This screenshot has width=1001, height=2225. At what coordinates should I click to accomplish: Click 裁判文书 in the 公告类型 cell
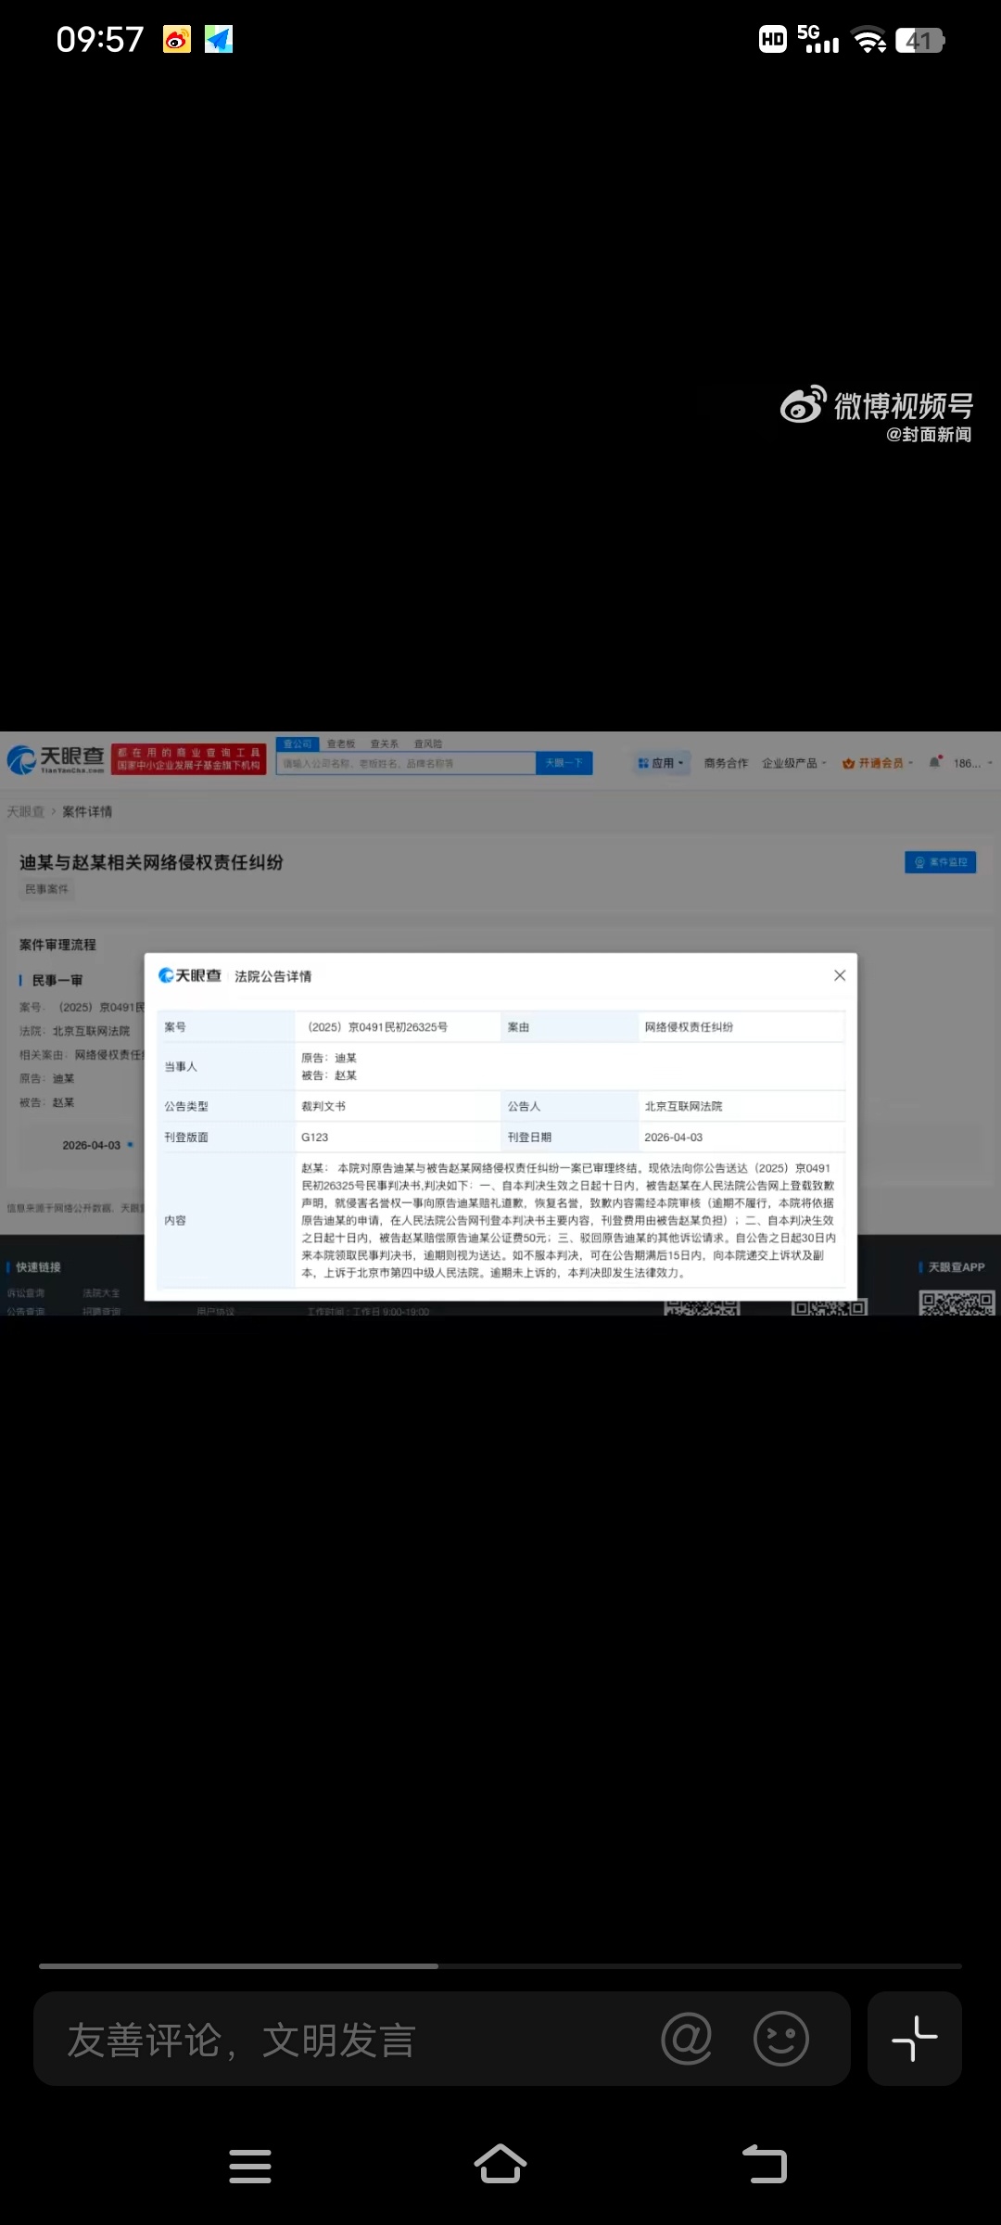tap(323, 1106)
